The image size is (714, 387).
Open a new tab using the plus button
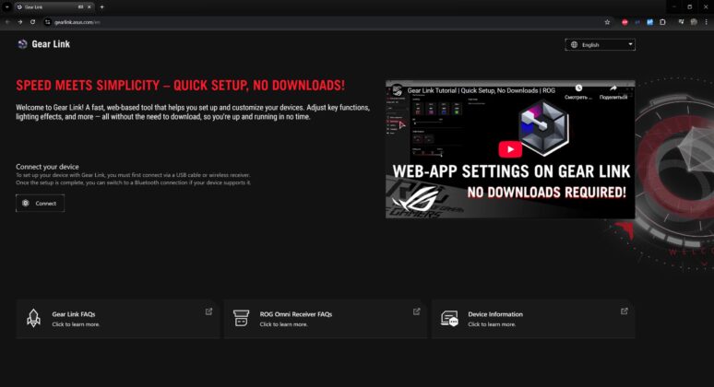tap(102, 7)
